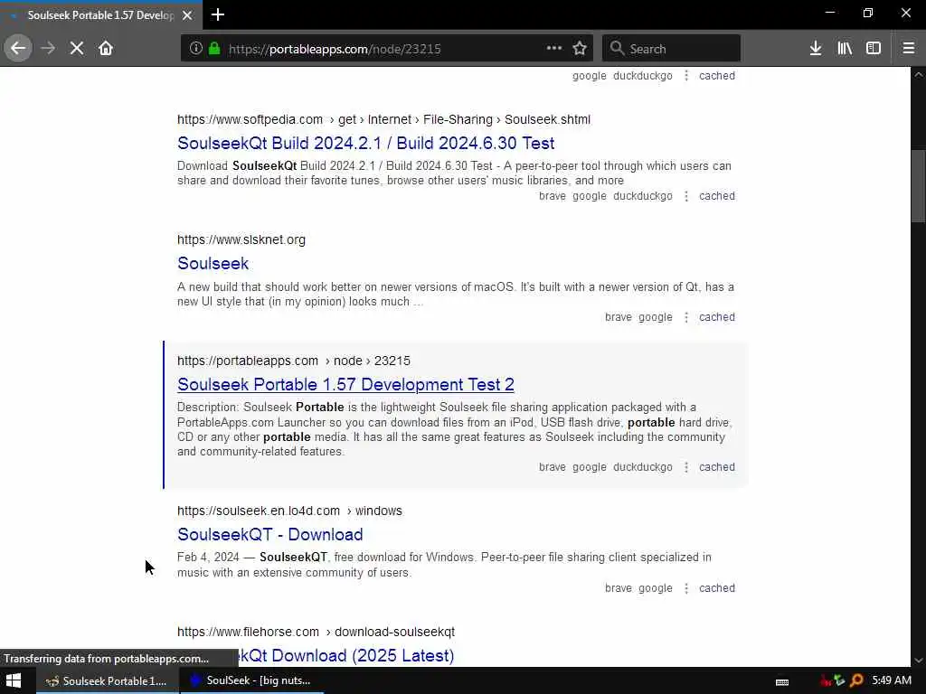Click the red tray icon beside the clock
The image size is (926, 694).
point(826,680)
